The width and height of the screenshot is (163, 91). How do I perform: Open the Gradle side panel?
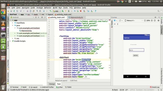click(x=162, y=20)
